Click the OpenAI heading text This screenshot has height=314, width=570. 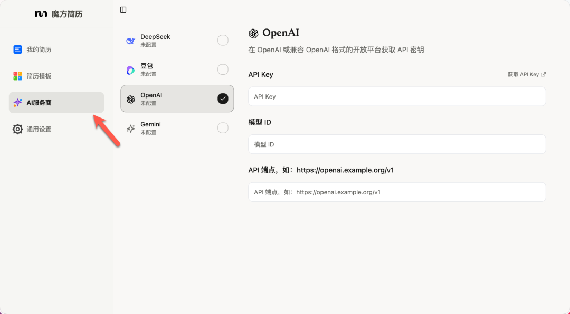[281, 33]
